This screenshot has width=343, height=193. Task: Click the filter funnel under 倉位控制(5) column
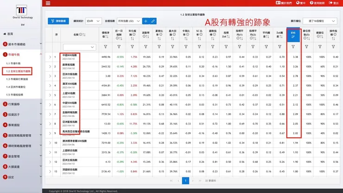click(x=306, y=47)
